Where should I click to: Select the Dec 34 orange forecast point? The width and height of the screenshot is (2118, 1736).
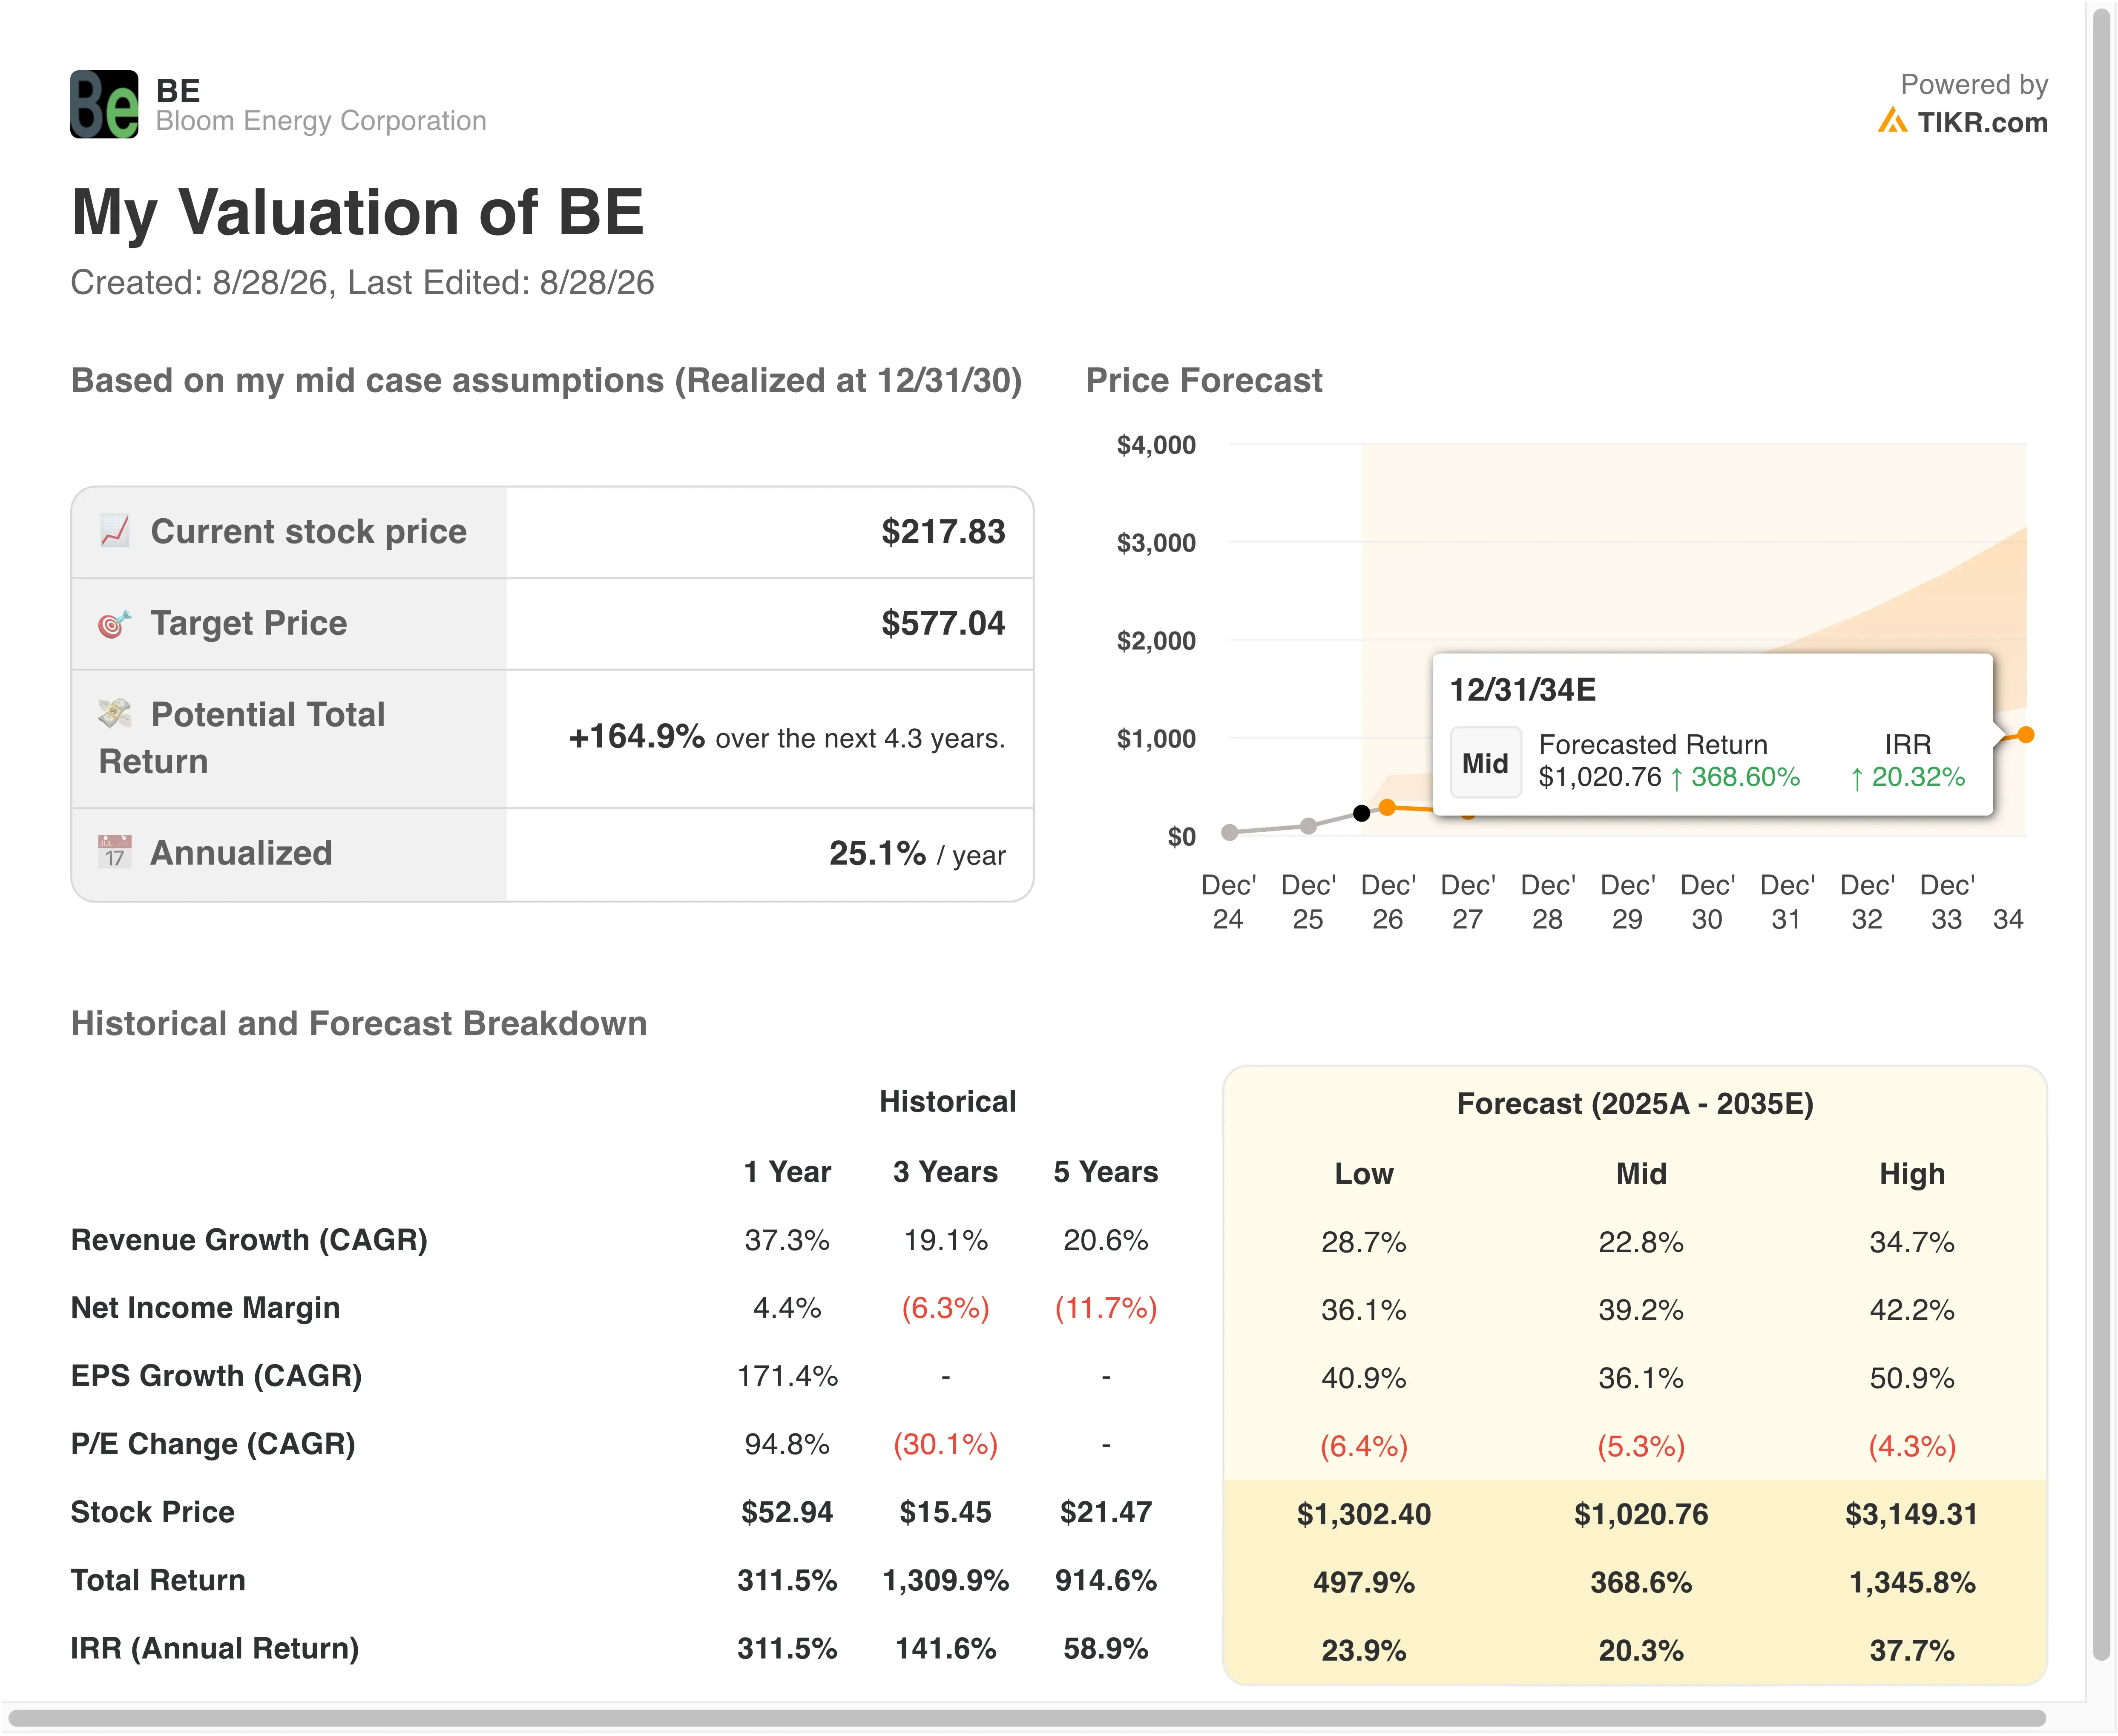point(2025,735)
